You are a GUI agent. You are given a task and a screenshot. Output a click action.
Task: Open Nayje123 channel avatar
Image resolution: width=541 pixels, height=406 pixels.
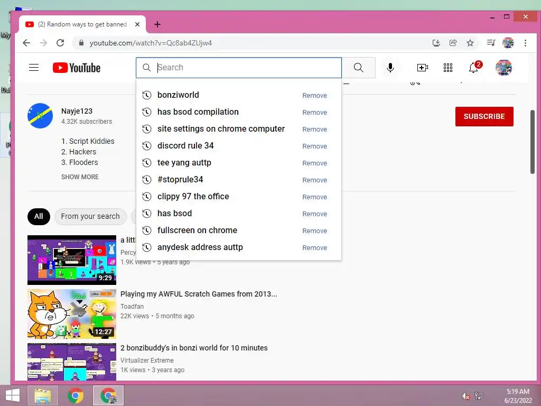pyautogui.click(x=40, y=116)
